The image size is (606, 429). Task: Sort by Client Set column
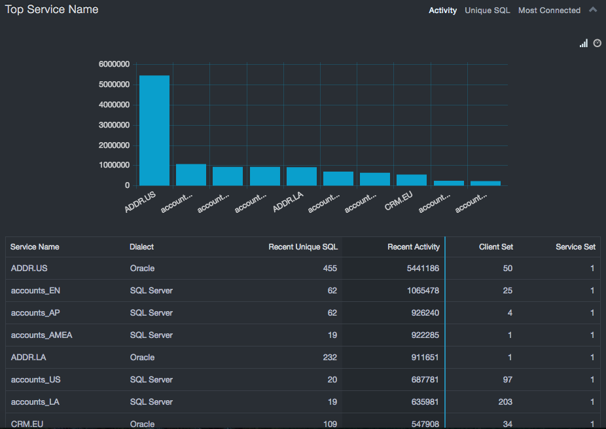pyautogui.click(x=495, y=247)
